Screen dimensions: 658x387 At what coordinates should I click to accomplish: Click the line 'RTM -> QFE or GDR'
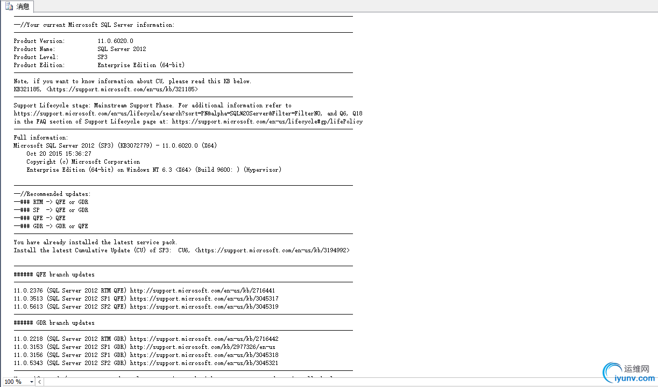[x=51, y=202]
